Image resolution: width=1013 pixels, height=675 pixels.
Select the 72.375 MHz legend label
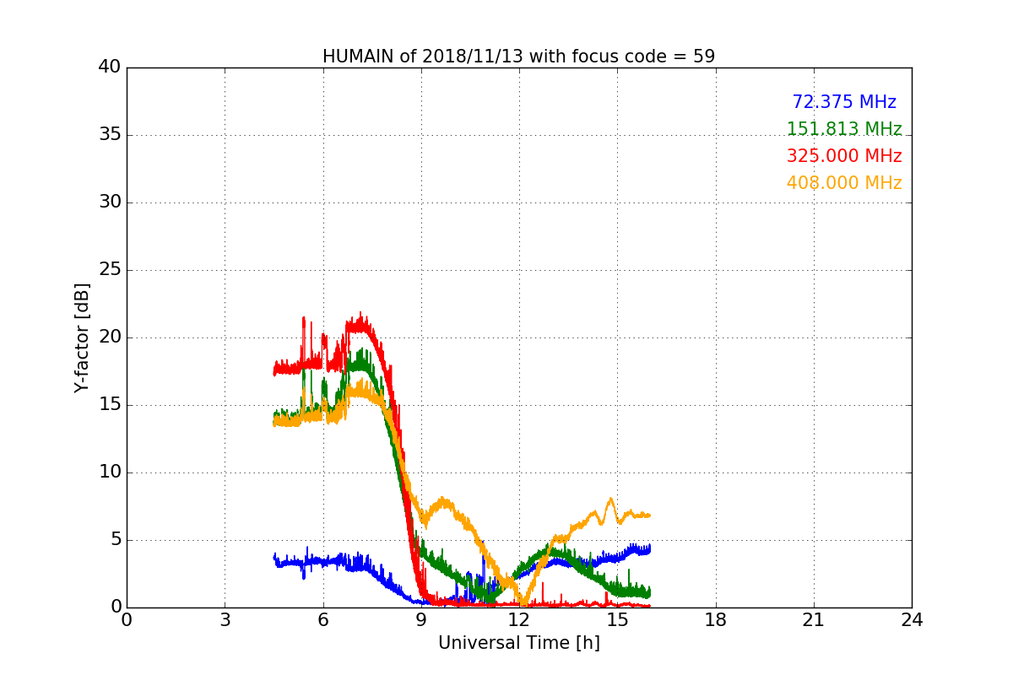point(844,102)
